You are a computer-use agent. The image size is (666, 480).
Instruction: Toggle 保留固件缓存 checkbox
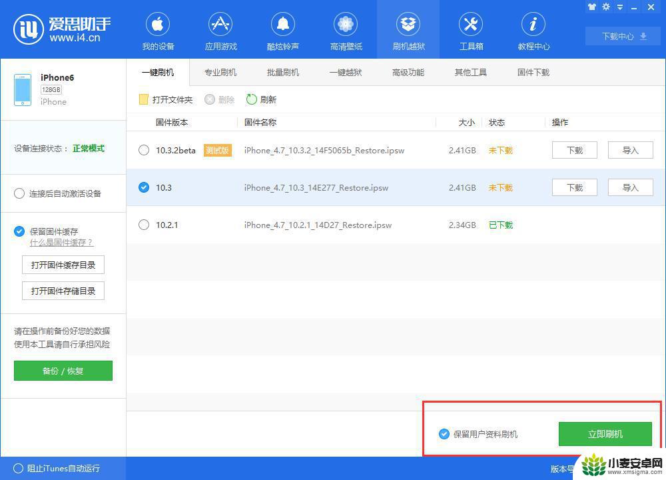pyautogui.click(x=19, y=231)
